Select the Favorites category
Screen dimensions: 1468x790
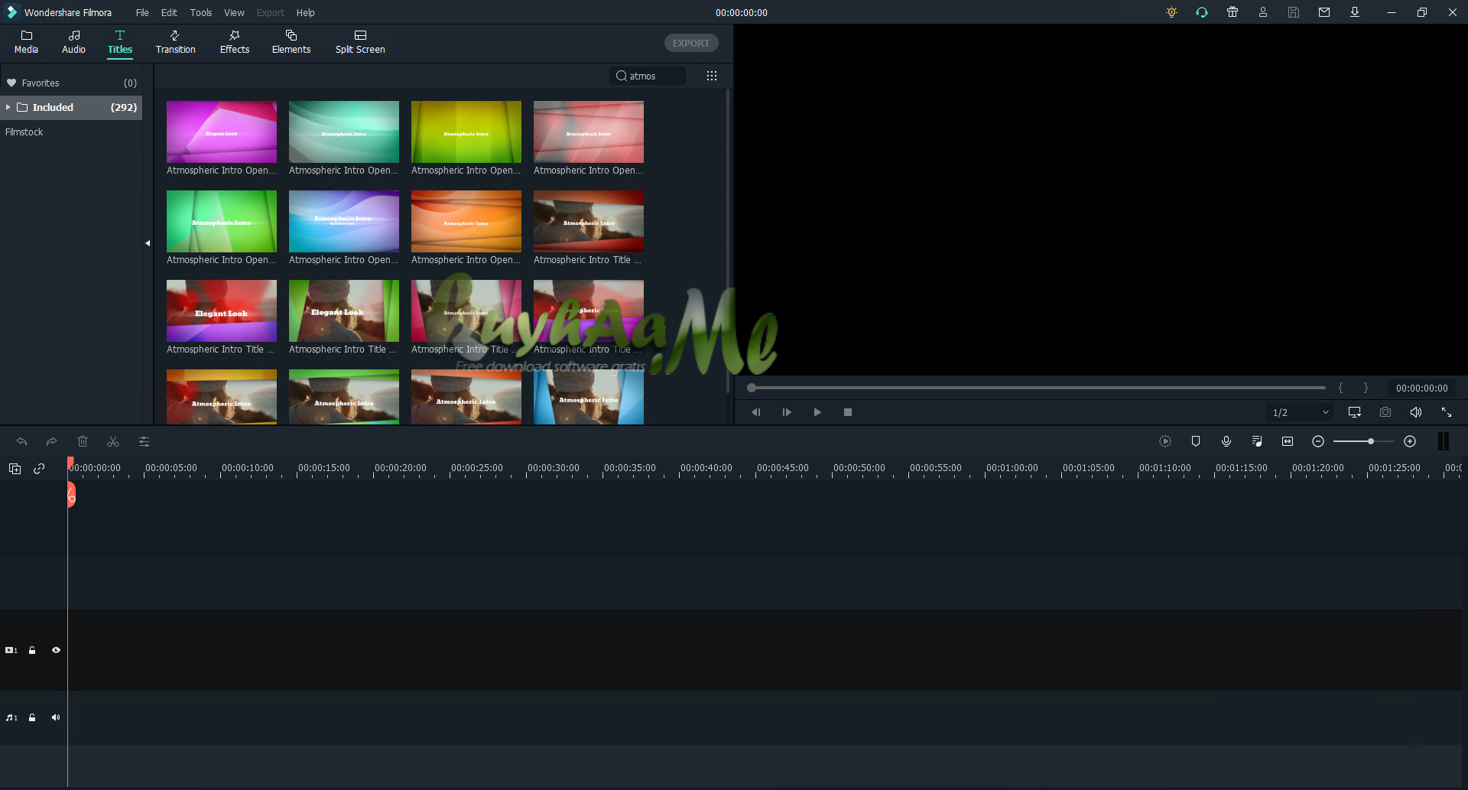pyautogui.click(x=71, y=83)
